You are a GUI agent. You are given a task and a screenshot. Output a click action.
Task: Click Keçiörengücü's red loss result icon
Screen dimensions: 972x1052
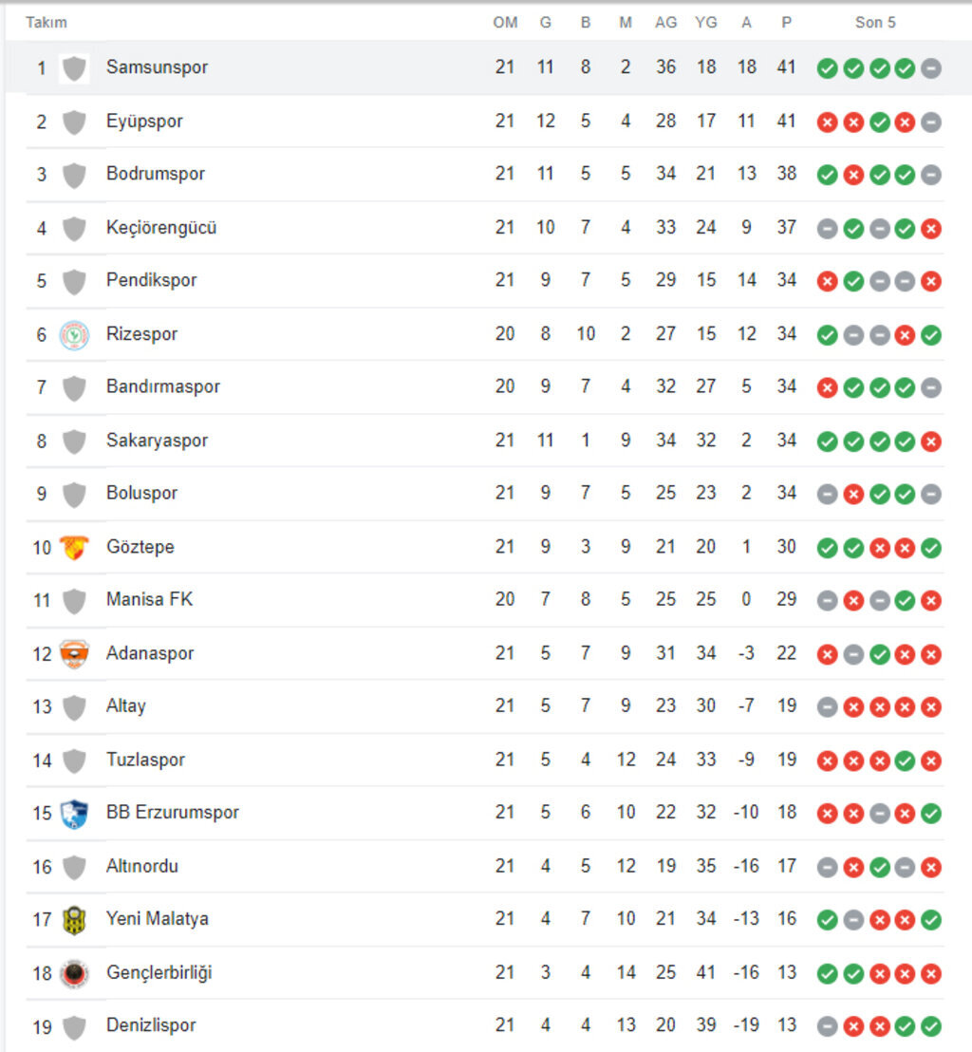[x=931, y=229]
